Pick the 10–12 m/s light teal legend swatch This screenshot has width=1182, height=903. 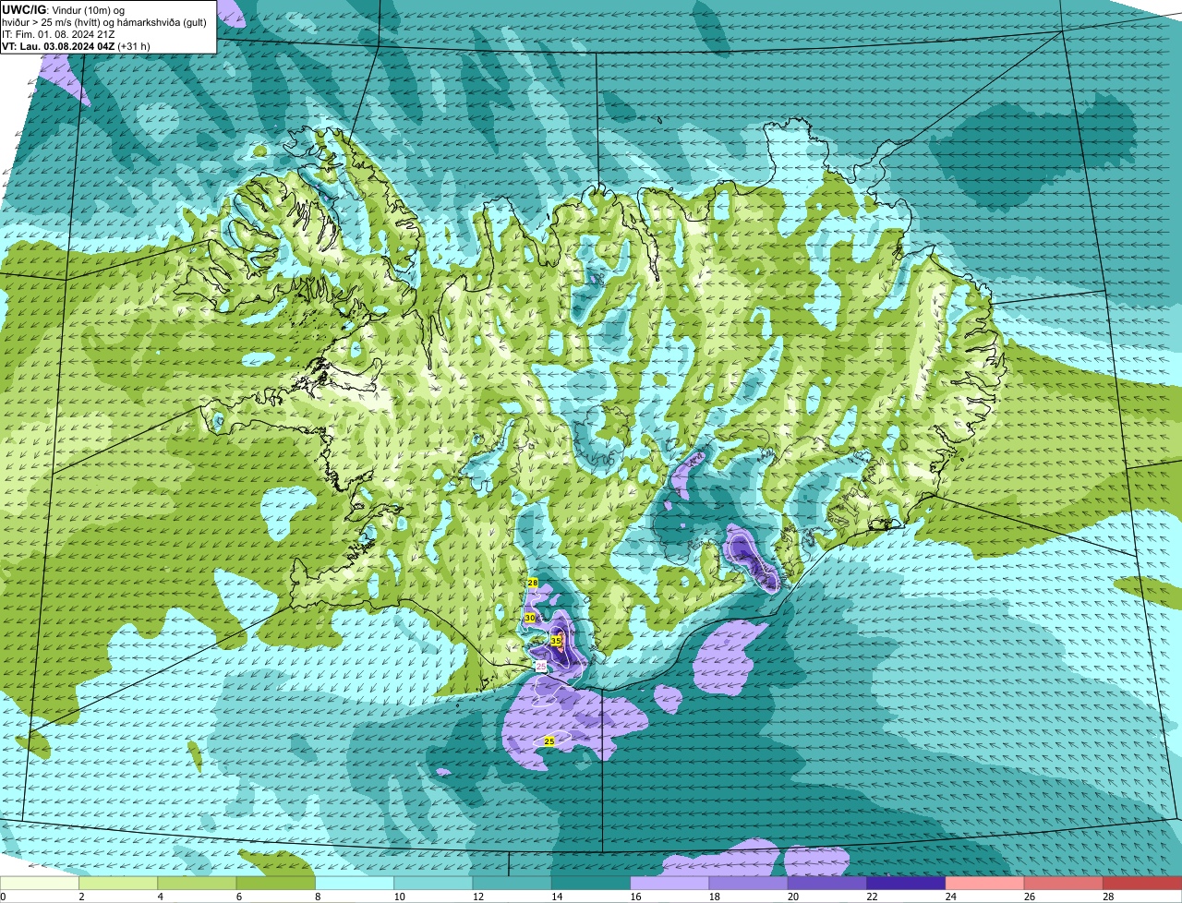pyautogui.click(x=433, y=883)
